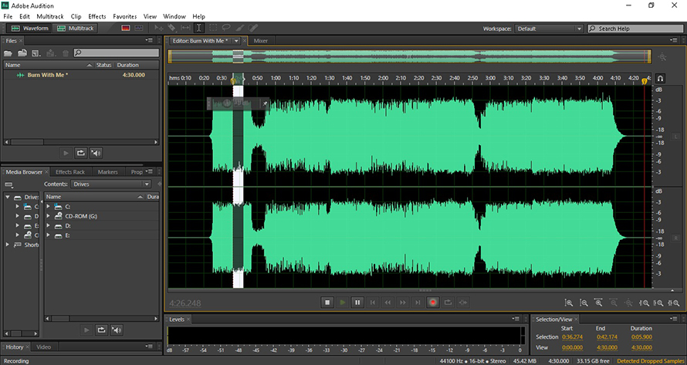687x365 pixels.
Task: Stop playback with the Stop button
Action: pyautogui.click(x=327, y=302)
